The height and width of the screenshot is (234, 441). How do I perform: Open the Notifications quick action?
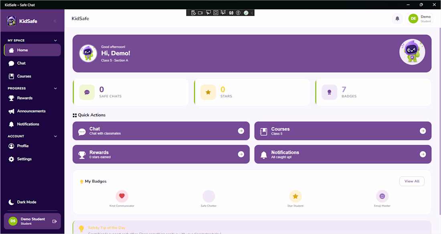[x=343, y=154]
